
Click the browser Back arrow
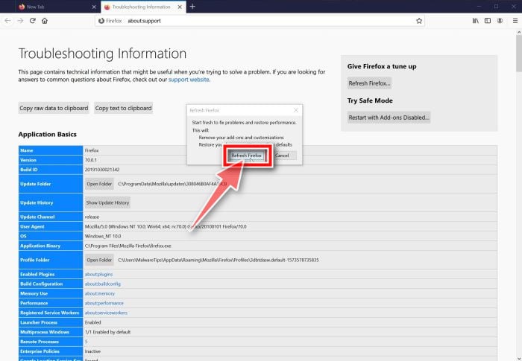click(x=7, y=21)
